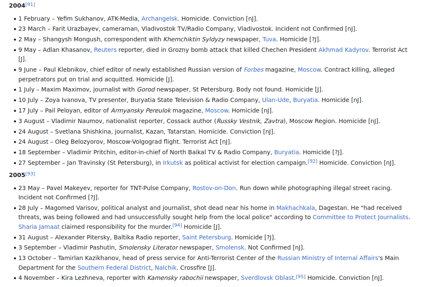This screenshot has width=422, height=287.
Task: Open Committee to Protect Journalists link
Action: pyautogui.click(x=360, y=217)
